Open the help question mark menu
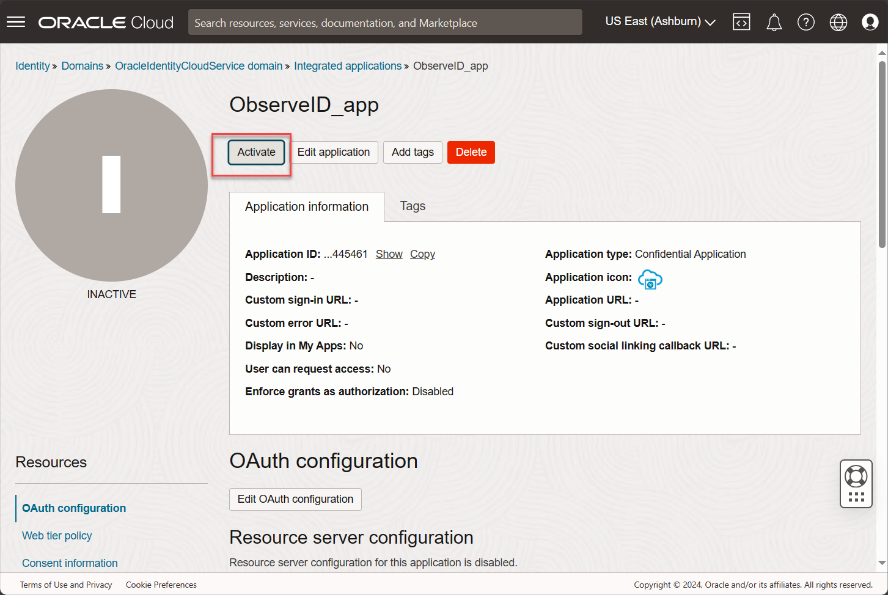Screen dimensions: 888x595 [x=805, y=23]
